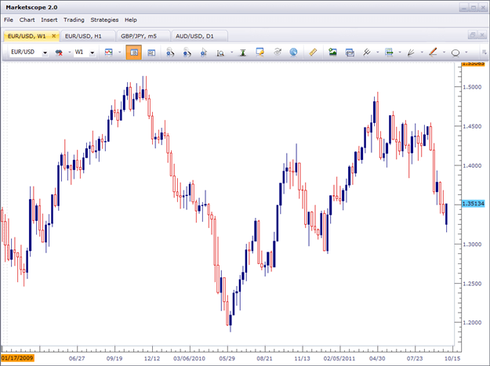Click the data source icon with red X
The image size is (490, 366).
pos(59,53)
